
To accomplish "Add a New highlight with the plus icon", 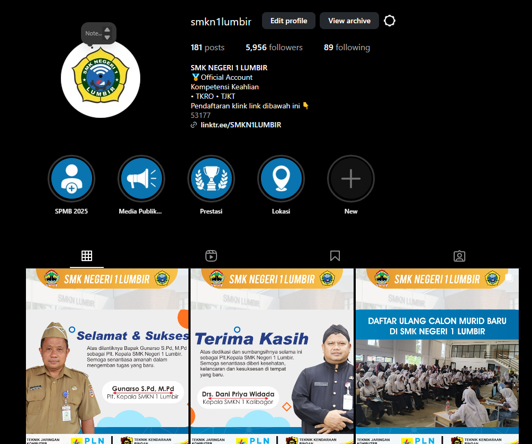I will pyautogui.click(x=351, y=179).
